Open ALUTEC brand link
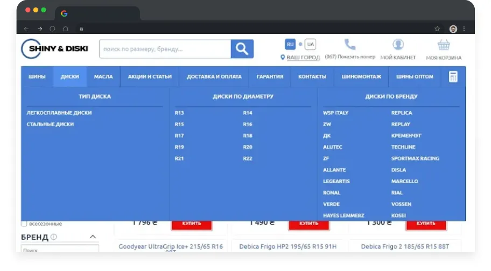 pos(333,147)
